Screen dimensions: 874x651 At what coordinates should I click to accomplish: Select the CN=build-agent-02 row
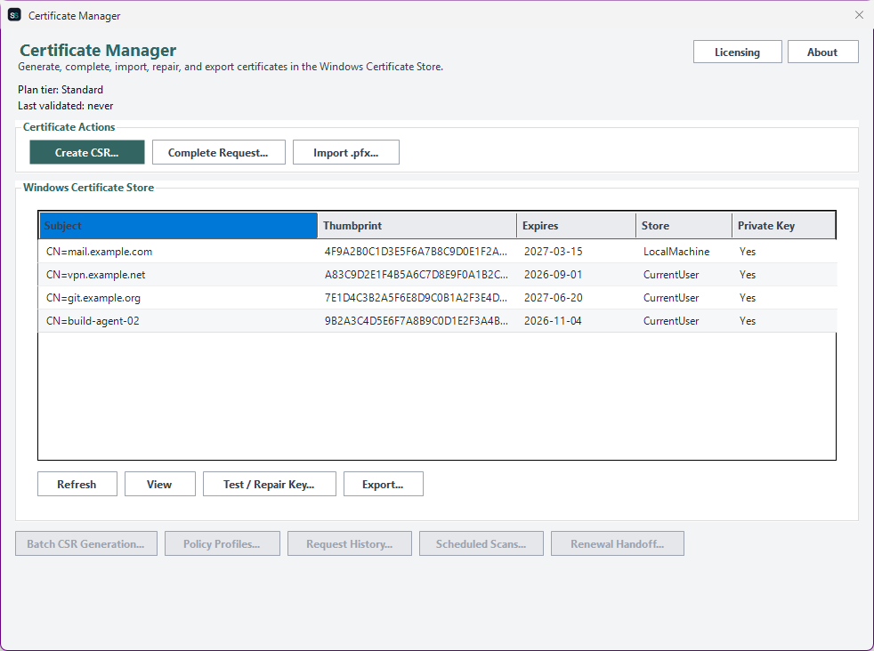click(x=438, y=321)
